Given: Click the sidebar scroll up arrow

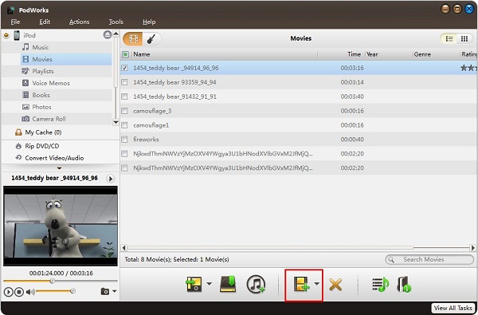Looking at the screenshot, I should [x=116, y=33].
